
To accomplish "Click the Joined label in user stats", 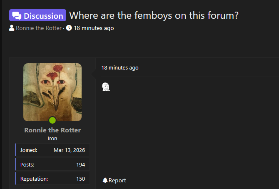I will tap(29, 150).
